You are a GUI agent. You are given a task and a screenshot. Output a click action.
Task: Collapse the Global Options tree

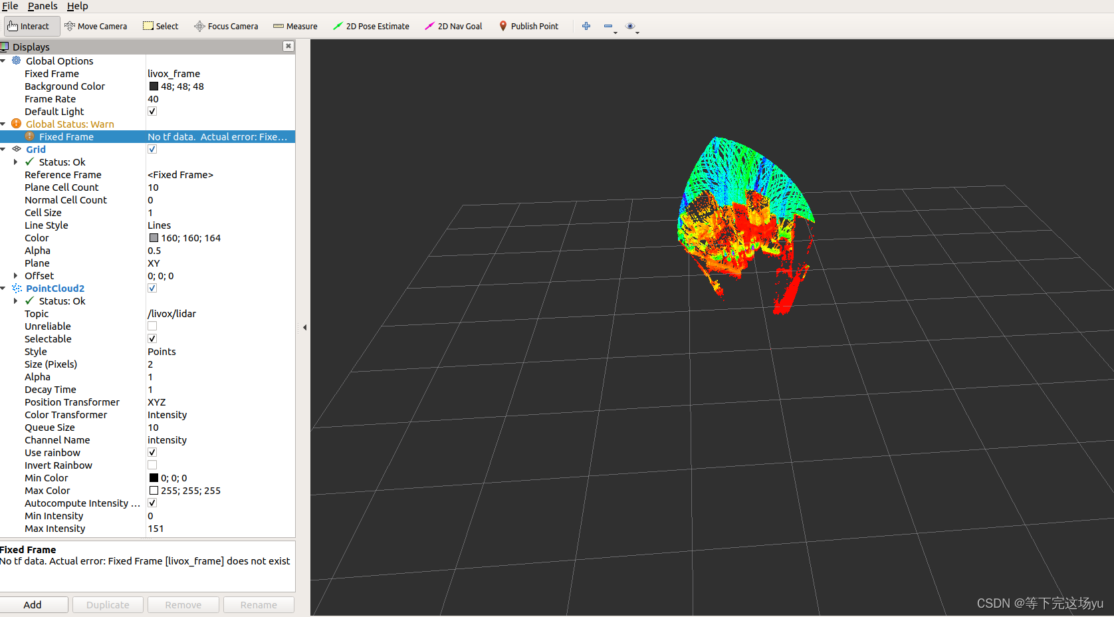[3, 61]
